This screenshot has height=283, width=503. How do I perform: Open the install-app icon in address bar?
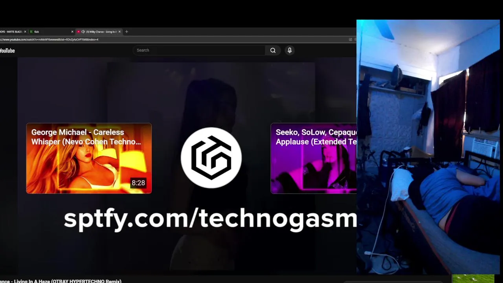(x=351, y=39)
